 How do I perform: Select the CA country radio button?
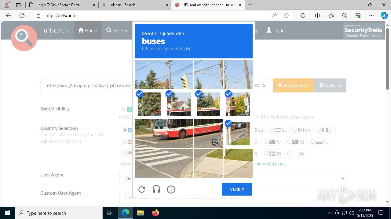(x=295, y=130)
